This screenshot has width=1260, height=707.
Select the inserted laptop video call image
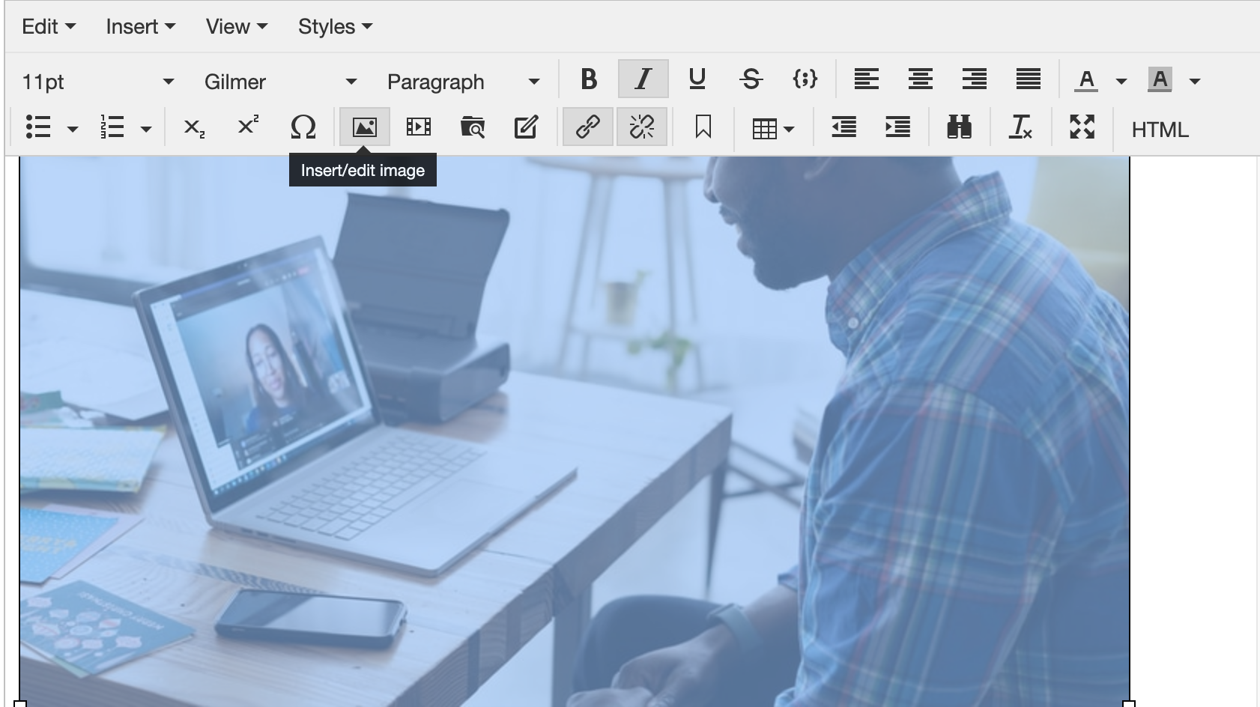tap(575, 431)
